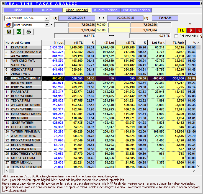Select the TEB YATIRIM row

click(x=100, y=101)
